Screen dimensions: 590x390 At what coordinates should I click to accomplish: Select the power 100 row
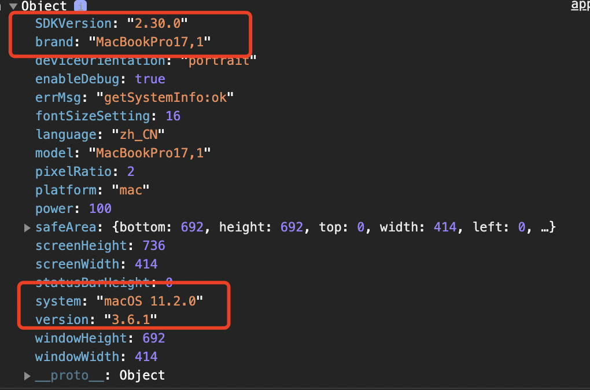tap(73, 208)
